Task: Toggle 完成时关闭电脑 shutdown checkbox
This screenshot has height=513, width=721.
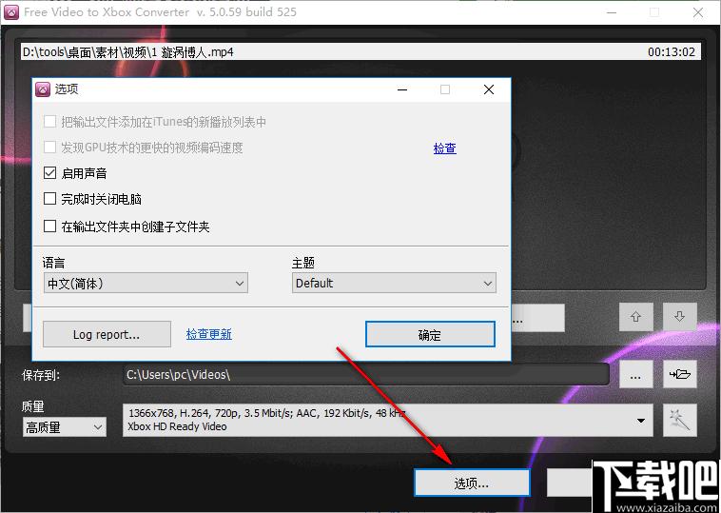Action: pyautogui.click(x=49, y=199)
